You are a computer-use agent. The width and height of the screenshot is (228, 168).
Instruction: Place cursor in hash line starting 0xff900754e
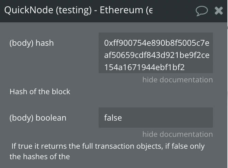point(157,43)
